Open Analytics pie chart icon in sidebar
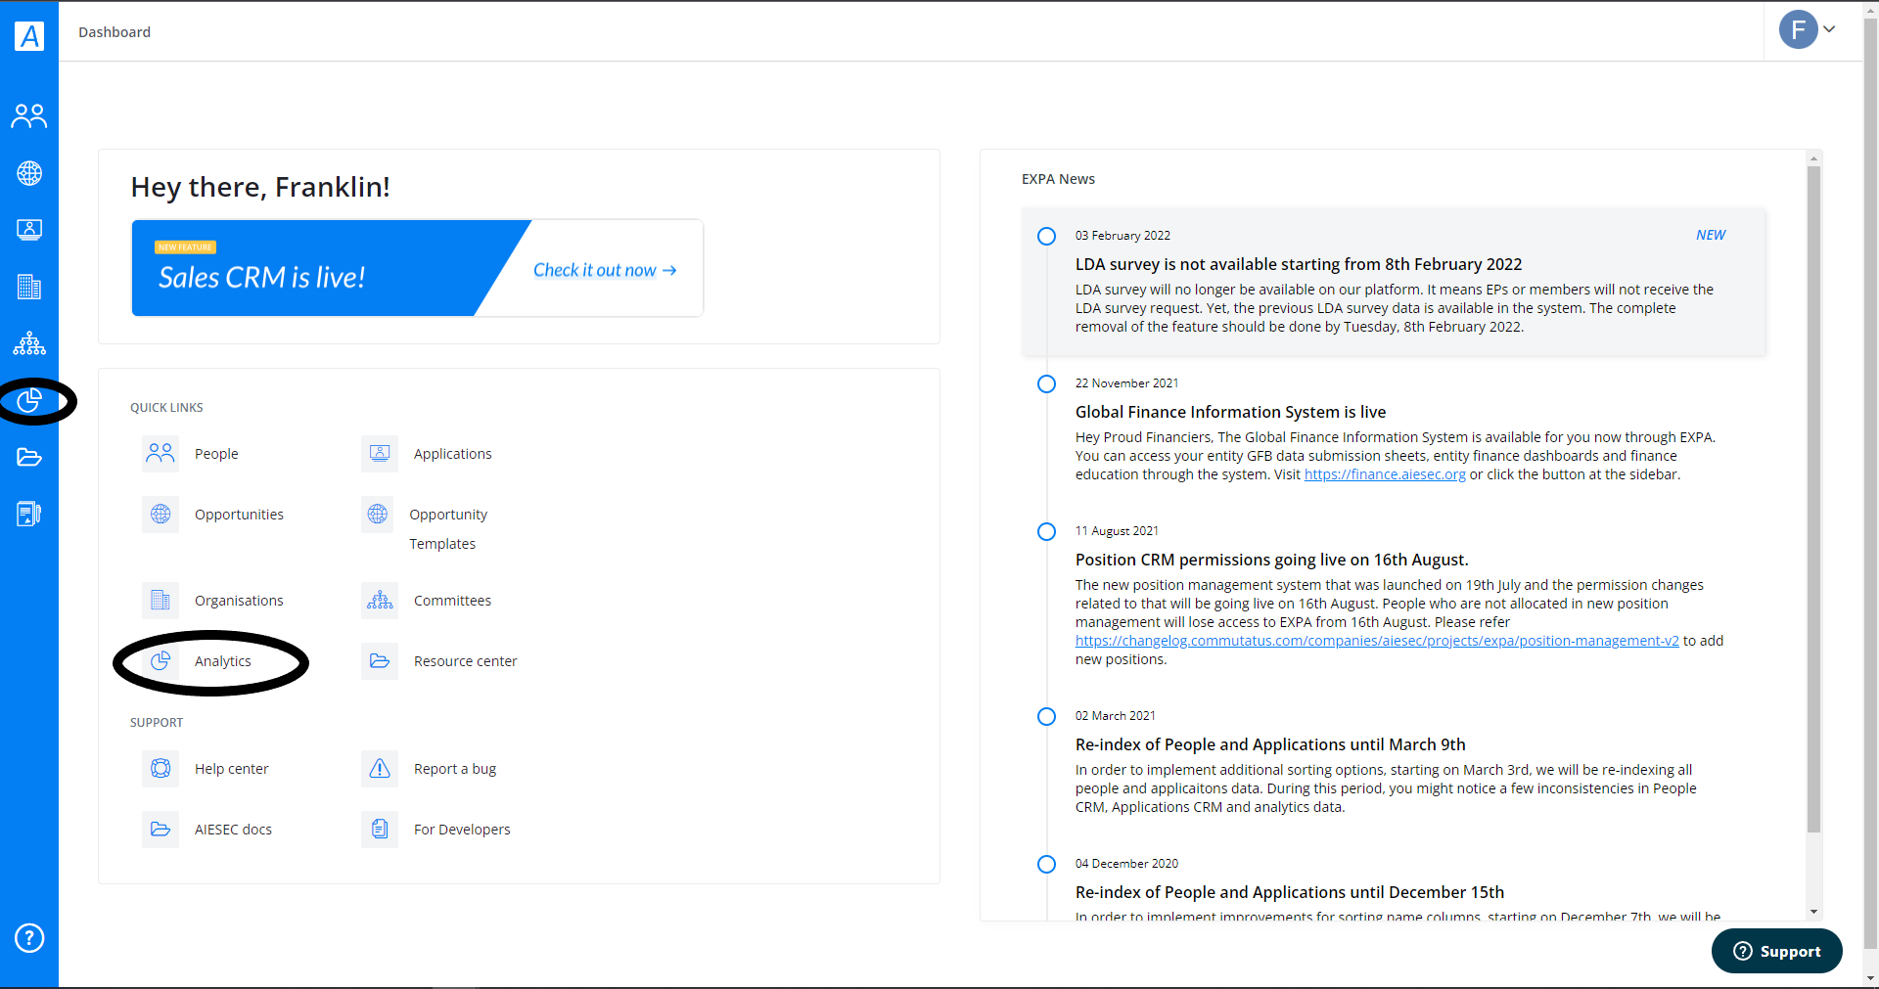1879x989 pixels. [x=29, y=400]
